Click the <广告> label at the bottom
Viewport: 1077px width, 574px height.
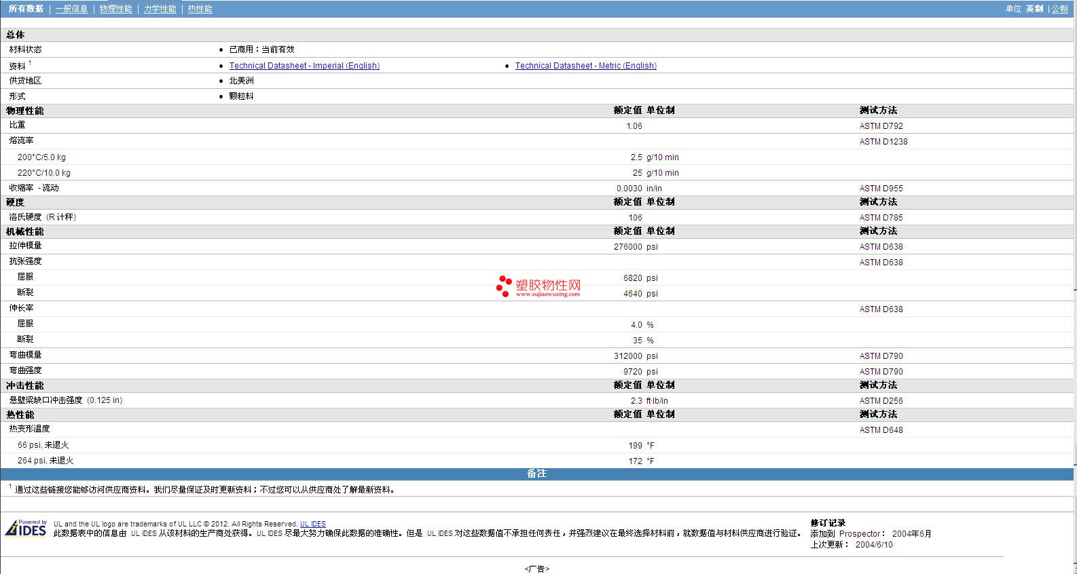(537, 569)
